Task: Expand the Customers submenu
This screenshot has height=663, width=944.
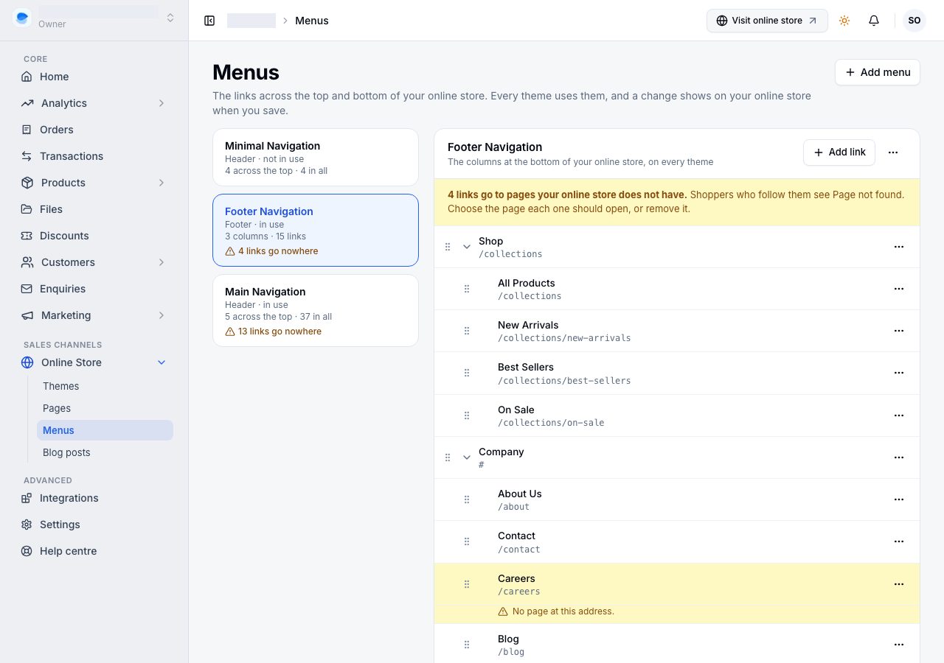Action: click(x=162, y=262)
